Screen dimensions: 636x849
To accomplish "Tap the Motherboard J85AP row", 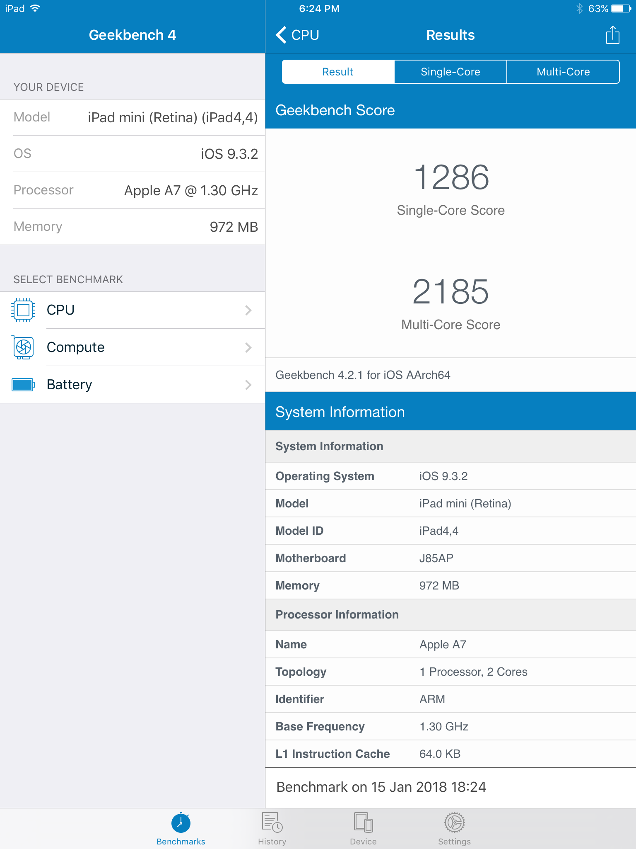I will pos(450,558).
